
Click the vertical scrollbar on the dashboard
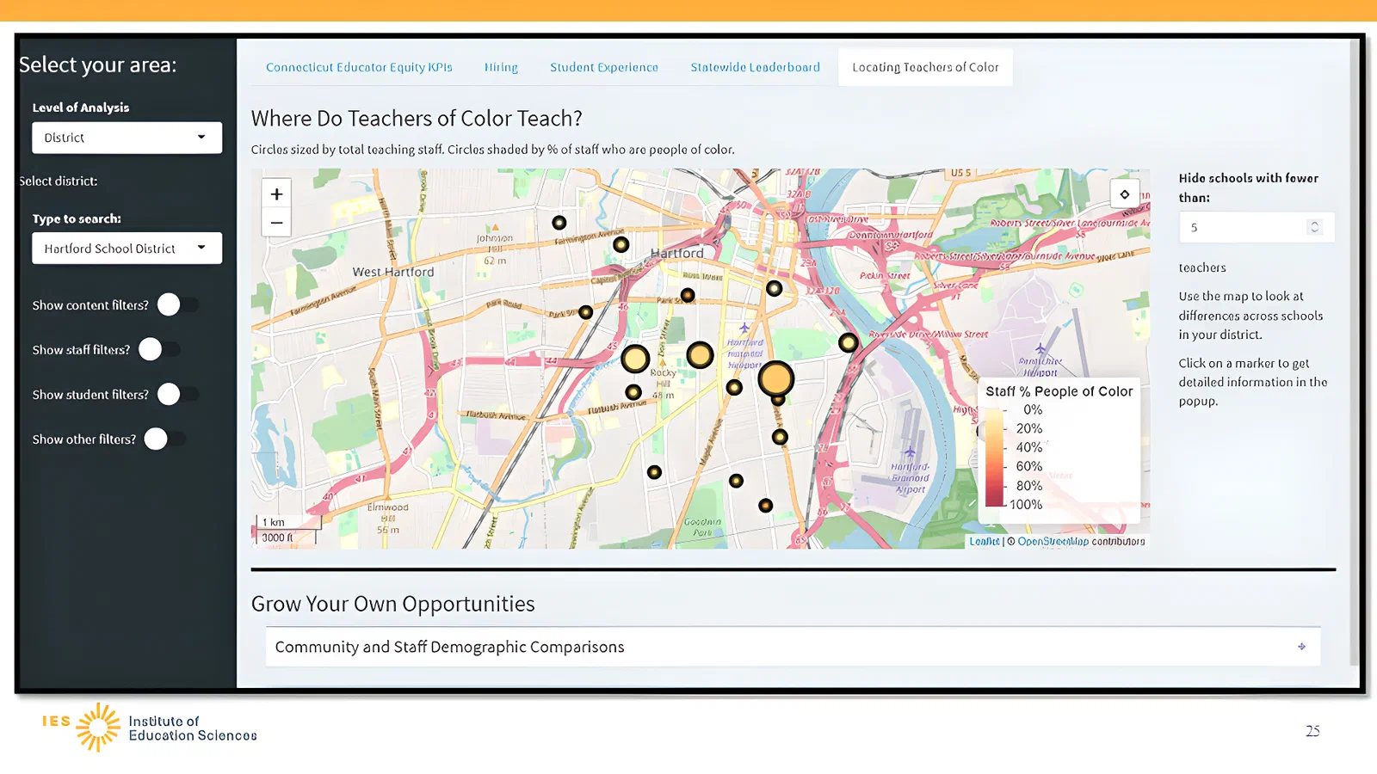pyautogui.click(x=1355, y=353)
